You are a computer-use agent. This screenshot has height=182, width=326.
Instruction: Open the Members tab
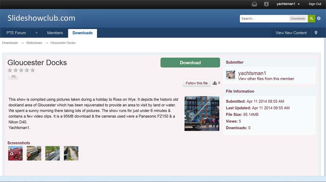coord(55,33)
